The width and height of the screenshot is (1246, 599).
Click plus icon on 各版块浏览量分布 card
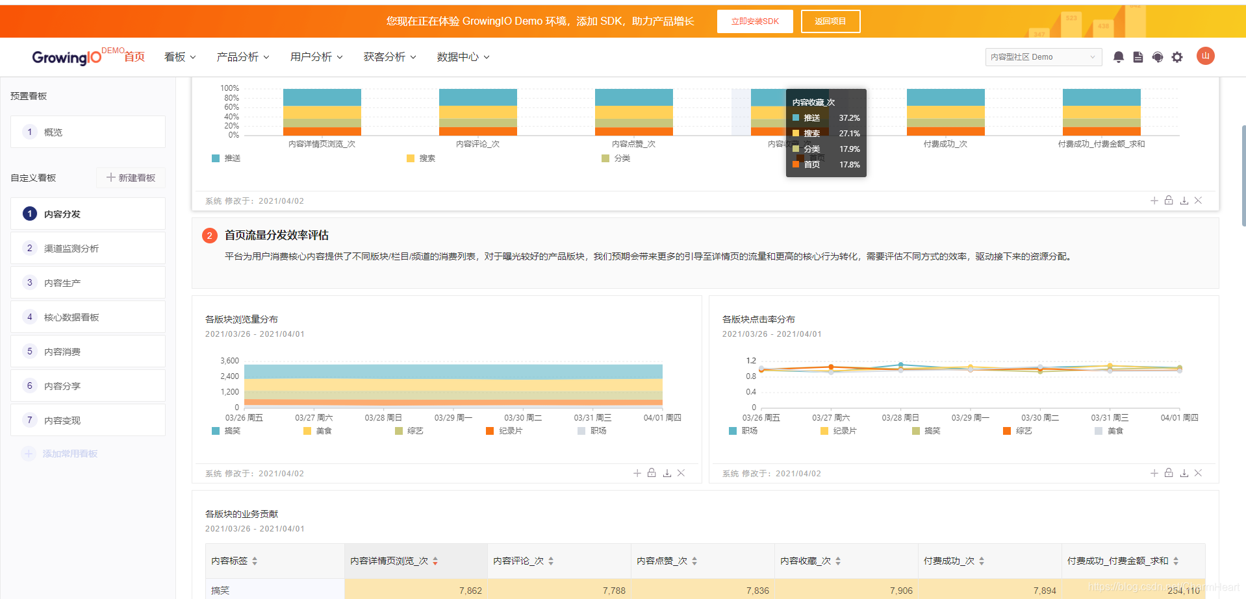[x=637, y=473]
